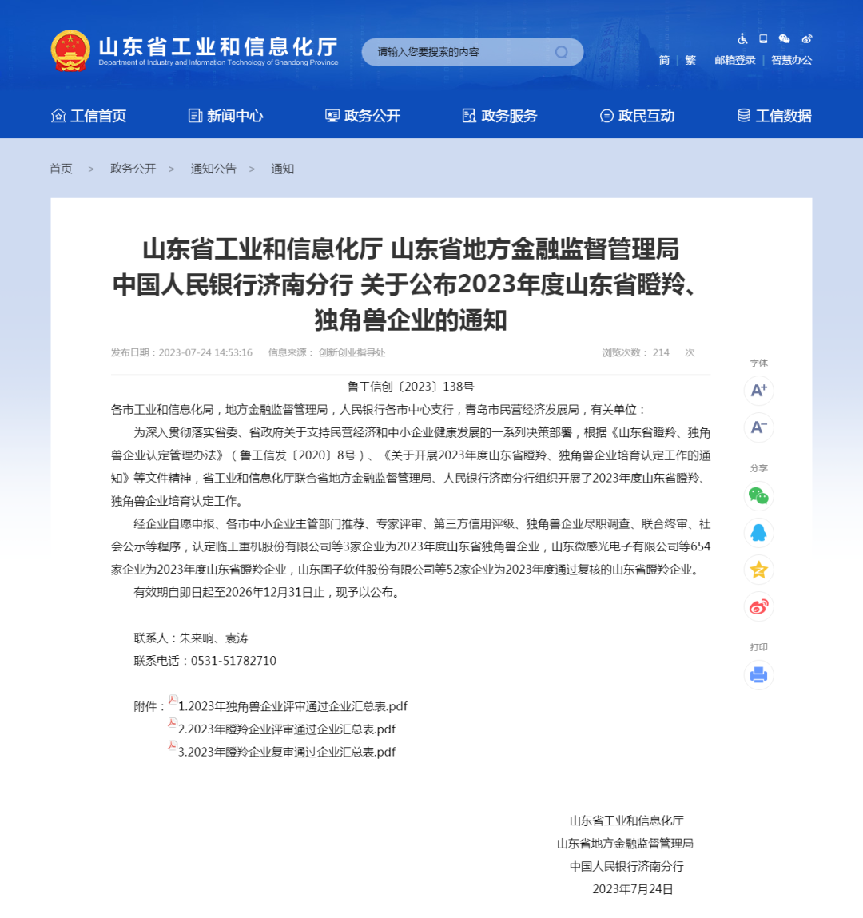The height and width of the screenshot is (918, 863).
Task: Open 1.2023年独角兽企业评审通过企业汇总表.pdf
Action: tap(292, 706)
